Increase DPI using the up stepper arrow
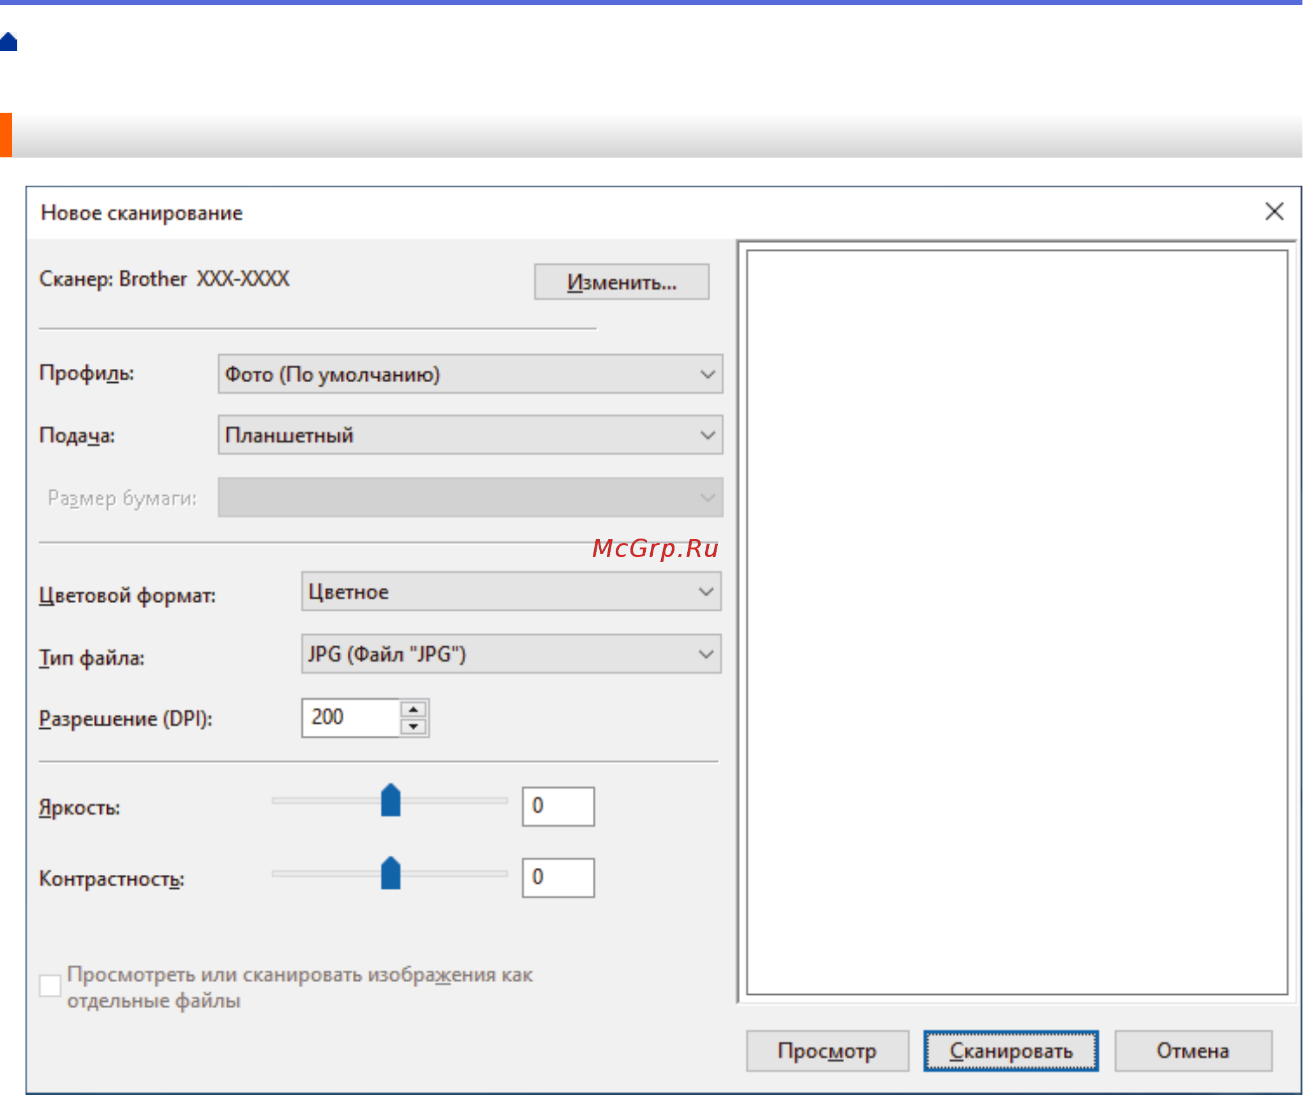This screenshot has width=1303, height=1095. 412,708
